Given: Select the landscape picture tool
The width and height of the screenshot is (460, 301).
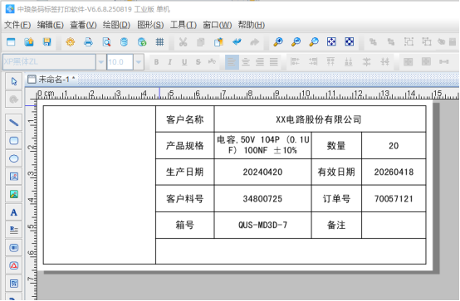Looking at the screenshot, I should coord(14,194).
